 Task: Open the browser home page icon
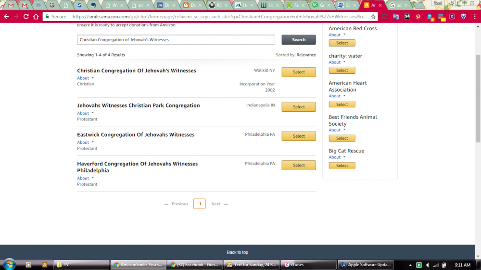(36, 16)
